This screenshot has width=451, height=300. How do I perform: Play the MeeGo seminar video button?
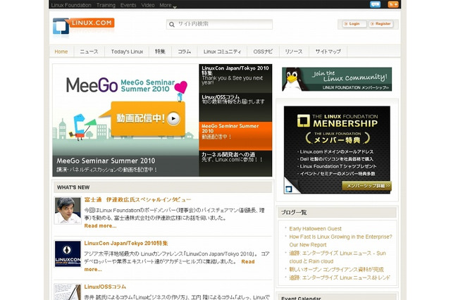pos(173,118)
